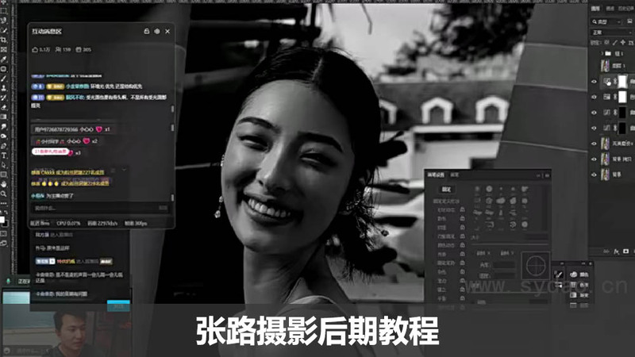
Task: Select the Eraser tool
Action: [x=4, y=107]
